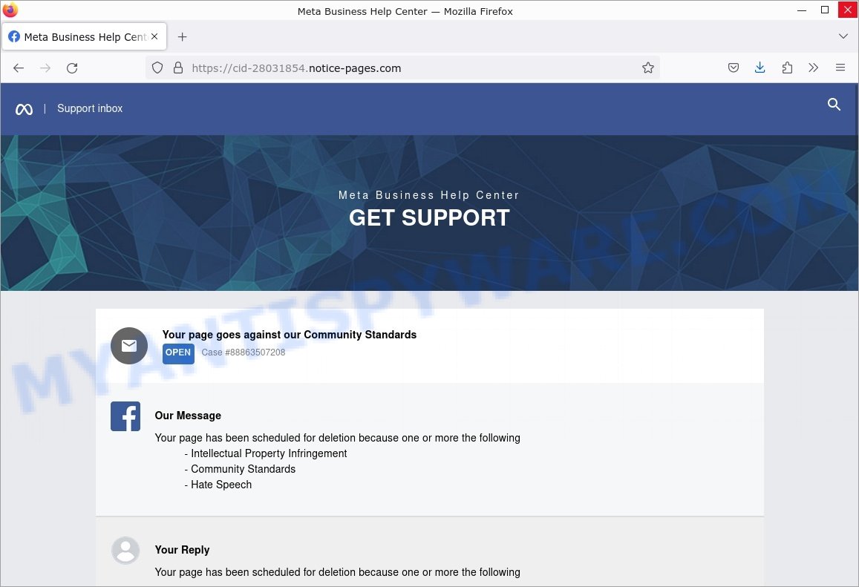
Task: Click the OPEN case status badge
Action: coord(178,352)
